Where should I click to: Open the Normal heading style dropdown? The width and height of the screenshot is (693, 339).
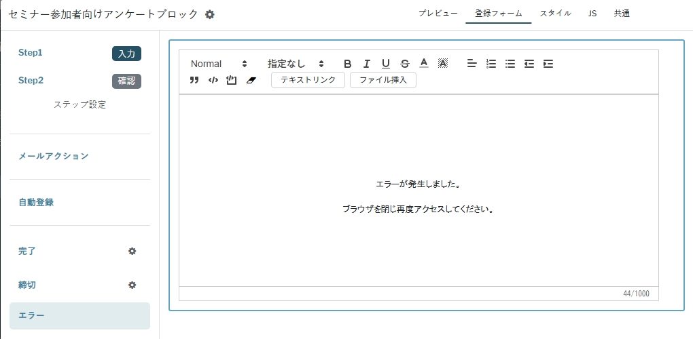(x=219, y=64)
